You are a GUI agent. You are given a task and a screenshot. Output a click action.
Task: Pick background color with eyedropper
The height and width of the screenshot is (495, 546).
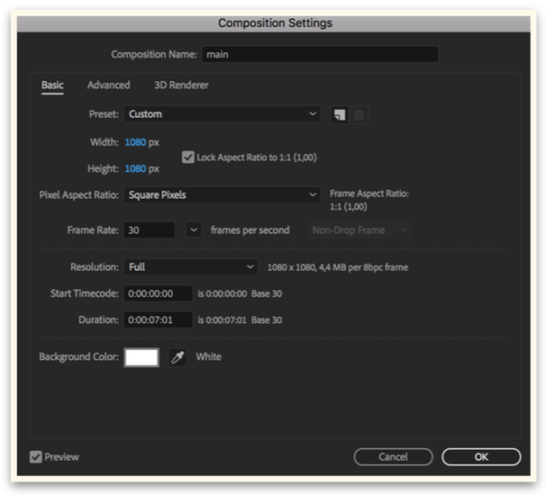(x=177, y=357)
